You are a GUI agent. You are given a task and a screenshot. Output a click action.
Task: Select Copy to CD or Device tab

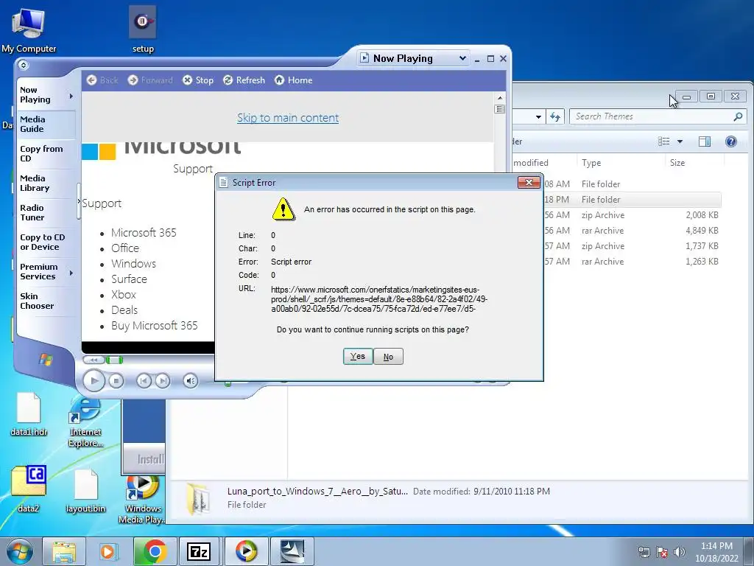[46, 242]
